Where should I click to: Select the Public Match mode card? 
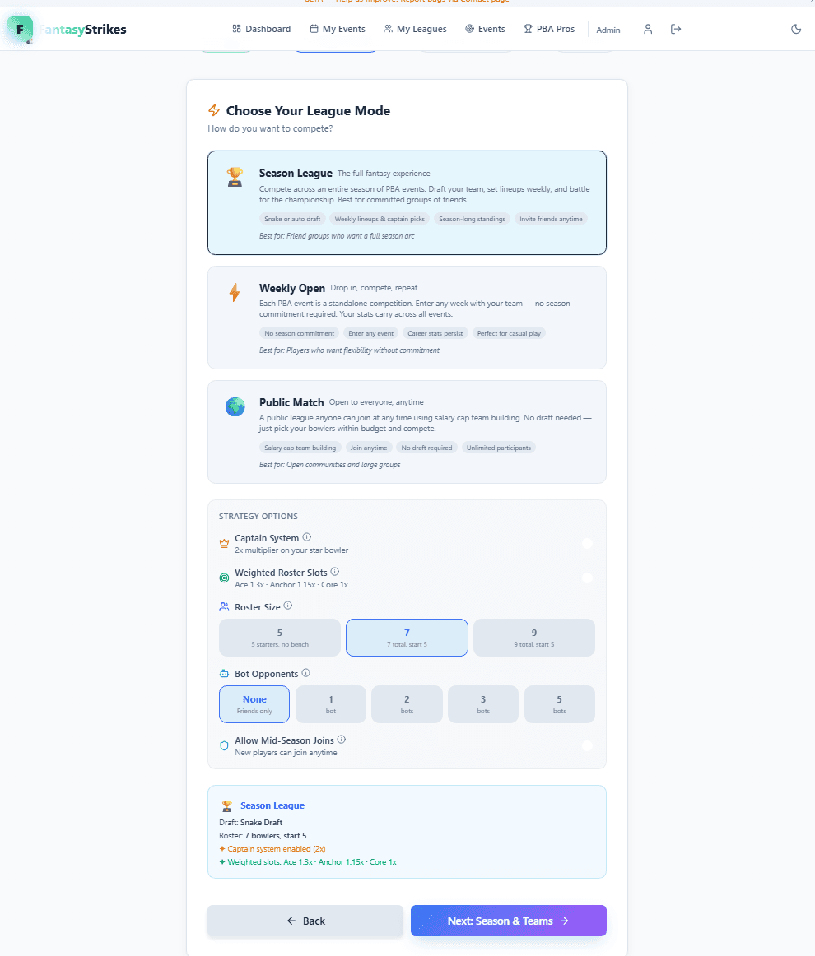(407, 432)
